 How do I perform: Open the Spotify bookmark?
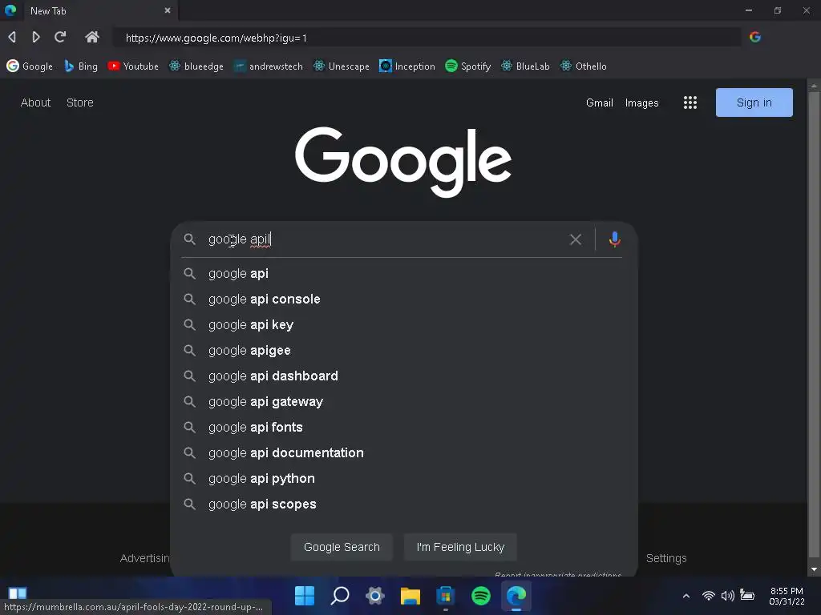[468, 66]
